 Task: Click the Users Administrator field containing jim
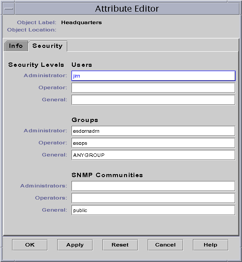153,76
